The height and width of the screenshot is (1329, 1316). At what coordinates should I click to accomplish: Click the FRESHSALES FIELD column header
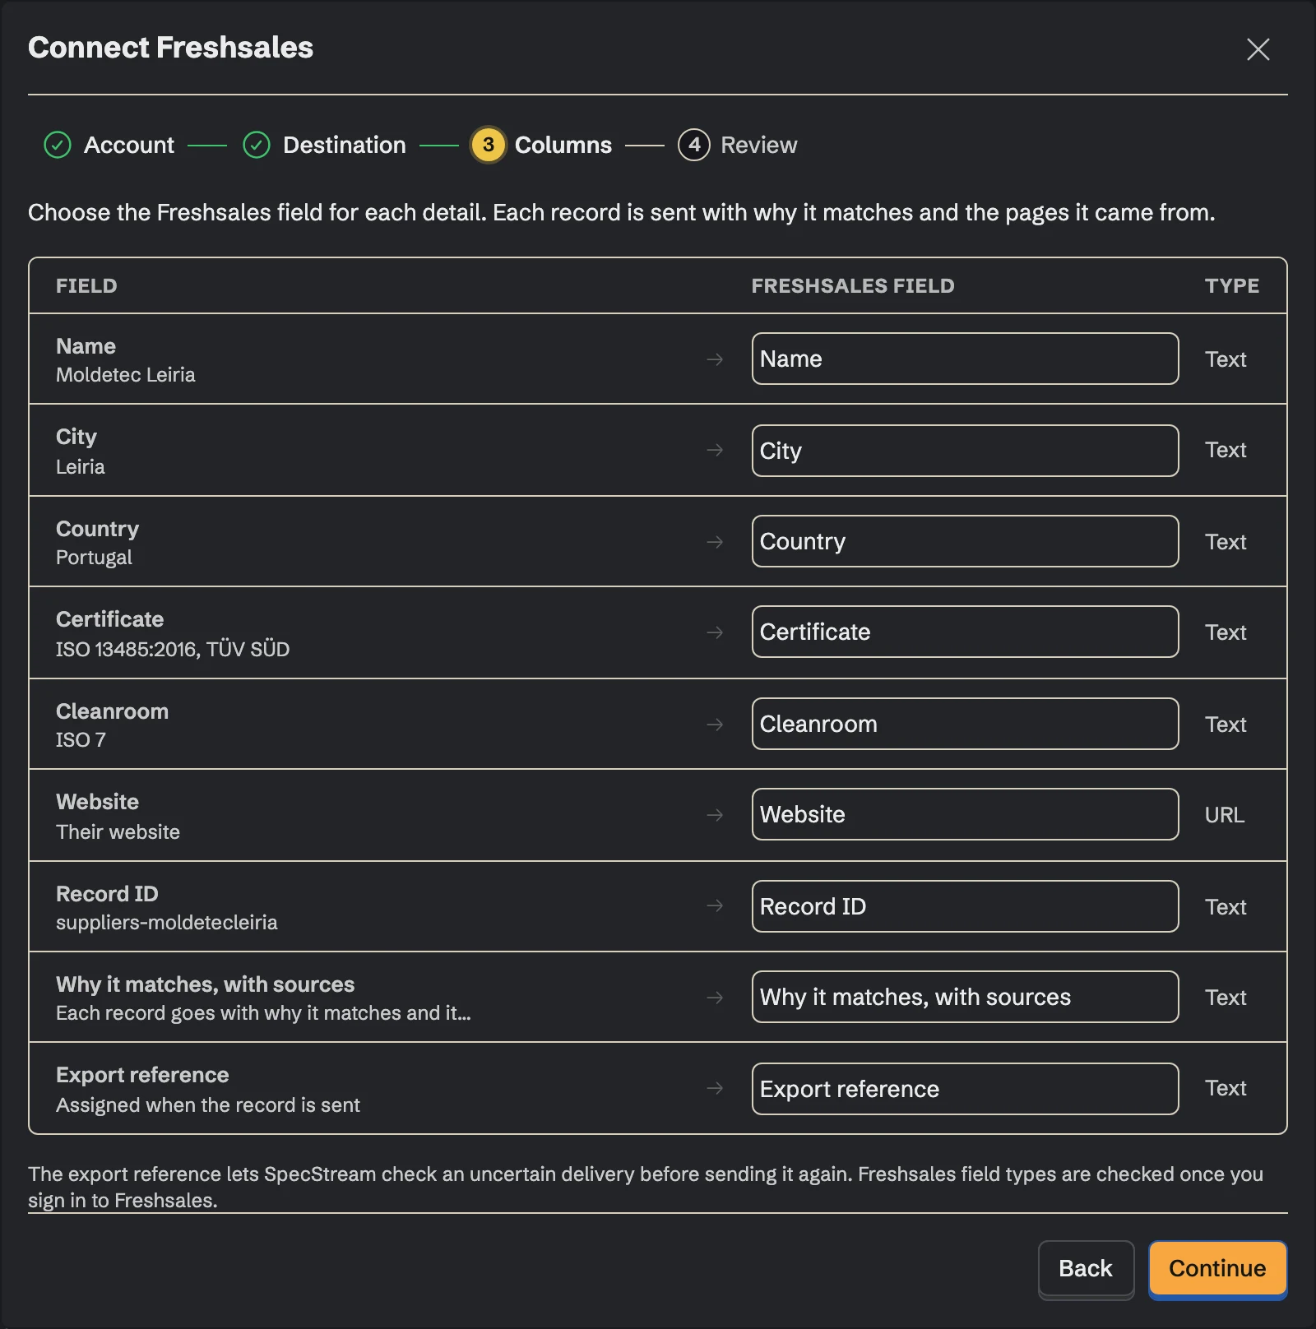pyautogui.click(x=853, y=285)
